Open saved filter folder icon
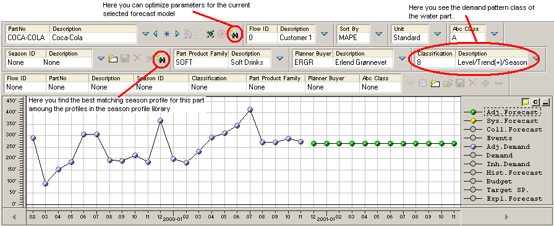Image resolution: width=554 pixels, height=226 pixels. 448,83
